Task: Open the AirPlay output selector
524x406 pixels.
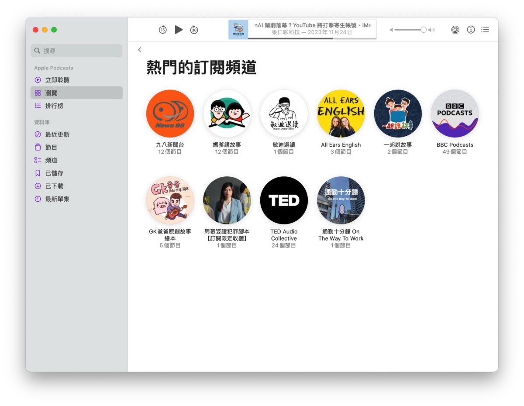Action: pyautogui.click(x=455, y=30)
